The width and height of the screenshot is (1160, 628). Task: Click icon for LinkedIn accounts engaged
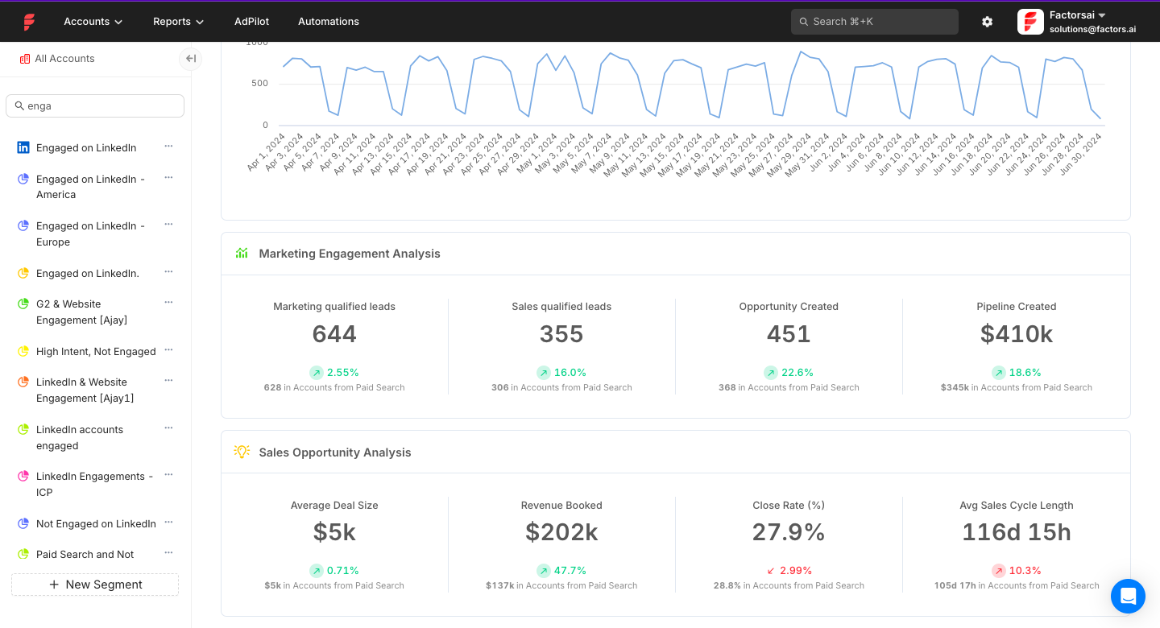[23, 430]
